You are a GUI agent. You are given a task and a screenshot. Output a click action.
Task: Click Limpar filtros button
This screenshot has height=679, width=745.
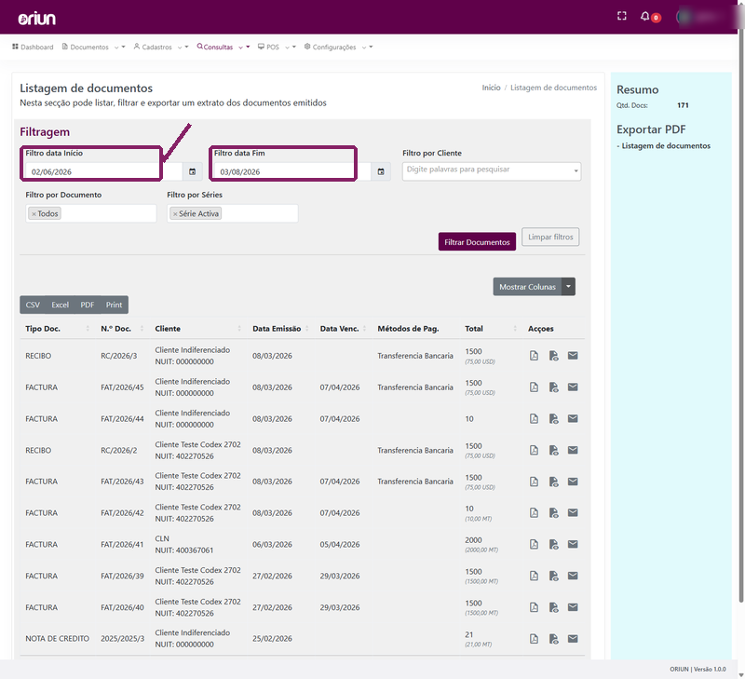click(x=550, y=237)
